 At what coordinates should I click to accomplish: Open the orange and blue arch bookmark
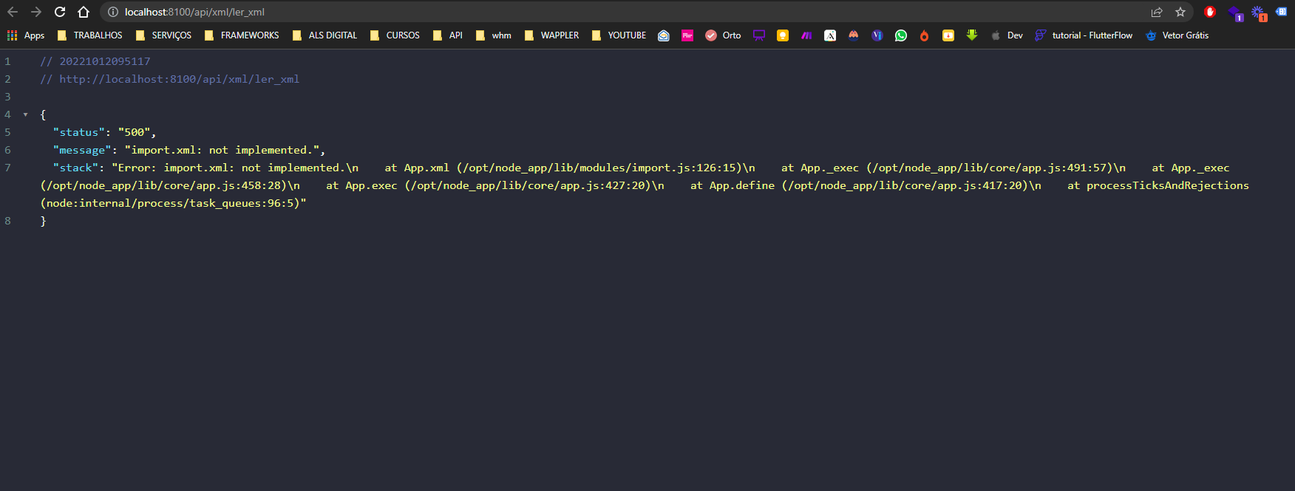tap(854, 35)
